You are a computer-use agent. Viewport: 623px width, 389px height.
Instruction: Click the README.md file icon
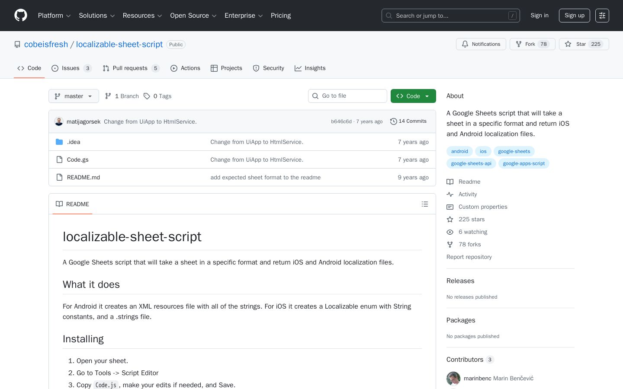click(59, 177)
